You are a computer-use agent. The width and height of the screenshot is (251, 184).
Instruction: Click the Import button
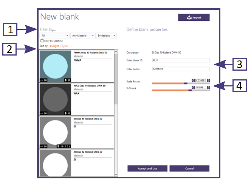(x=194, y=17)
